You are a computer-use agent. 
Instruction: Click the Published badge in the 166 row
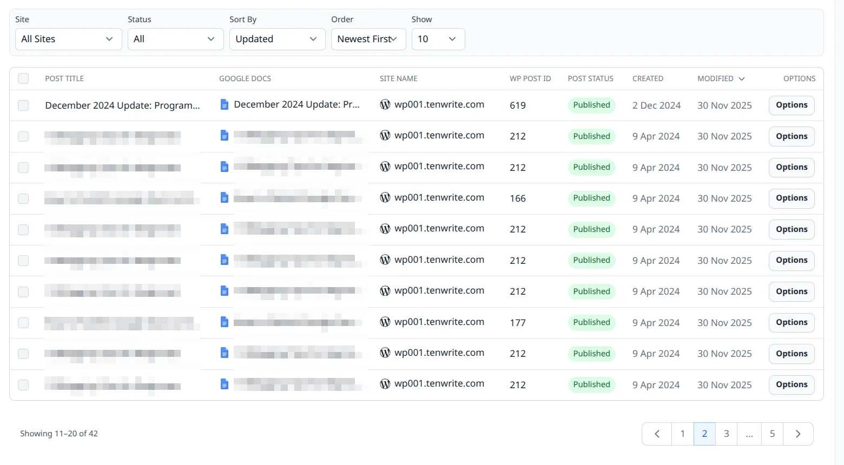[x=591, y=198]
